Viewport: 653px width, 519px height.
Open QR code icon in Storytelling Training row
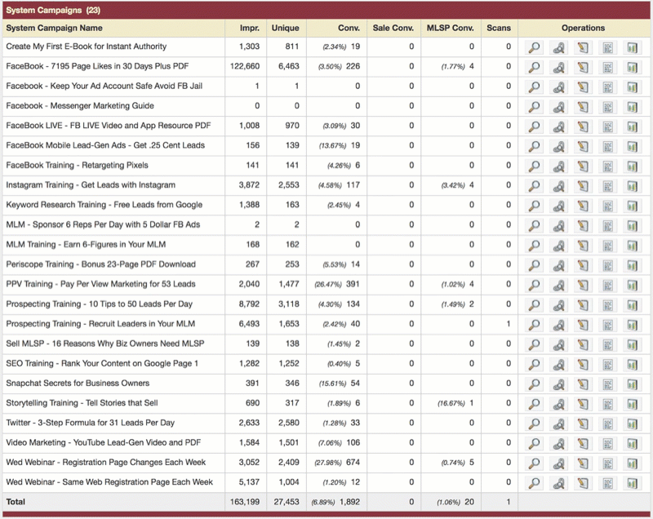tap(607, 404)
